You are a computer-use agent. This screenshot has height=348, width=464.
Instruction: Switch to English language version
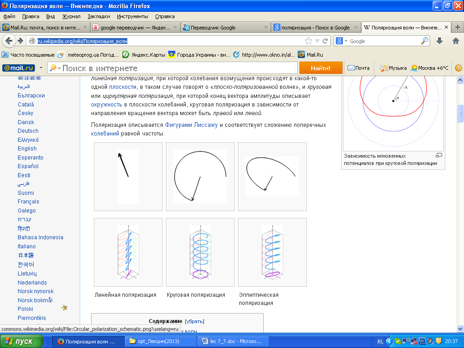click(x=27, y=149)
